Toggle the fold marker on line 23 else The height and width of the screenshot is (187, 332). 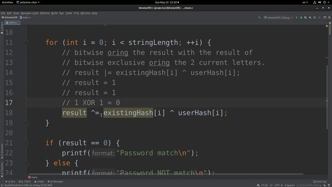click(x=26, y=163)
